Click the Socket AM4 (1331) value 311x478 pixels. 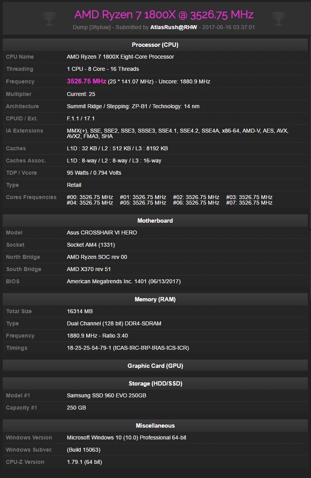pos(91,245)
